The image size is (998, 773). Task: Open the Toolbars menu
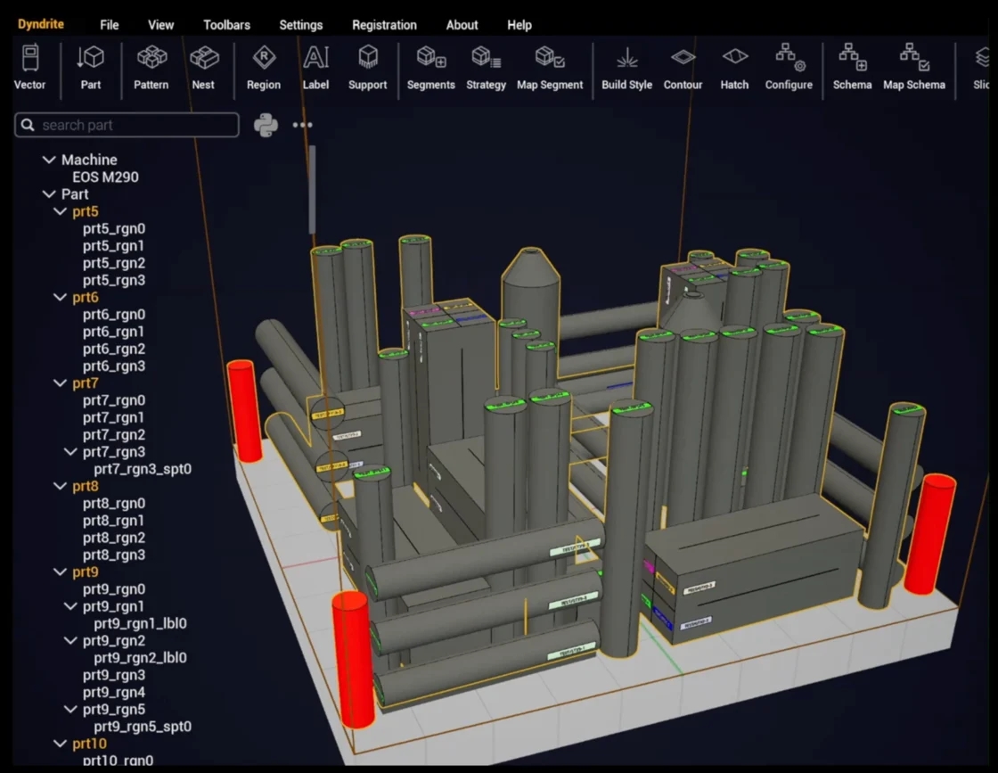click(226, 25)
